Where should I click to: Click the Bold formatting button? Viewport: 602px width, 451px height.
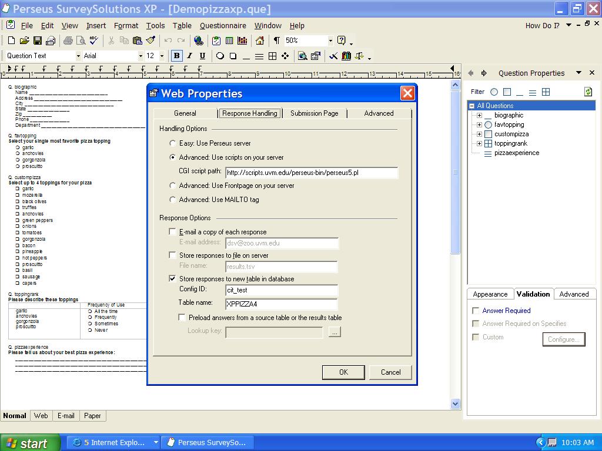click(176, 56)
